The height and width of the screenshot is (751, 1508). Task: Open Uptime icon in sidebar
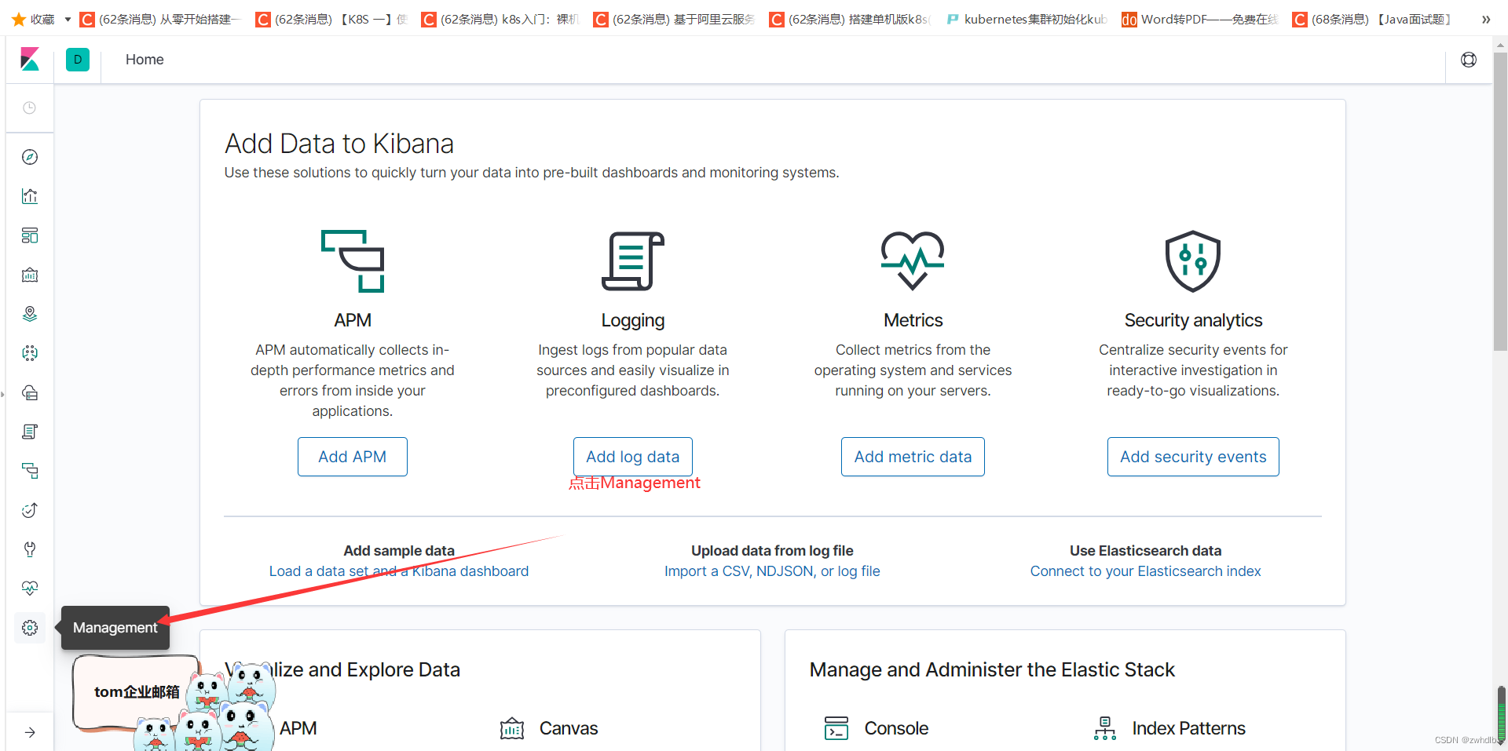tap(30, 510)
